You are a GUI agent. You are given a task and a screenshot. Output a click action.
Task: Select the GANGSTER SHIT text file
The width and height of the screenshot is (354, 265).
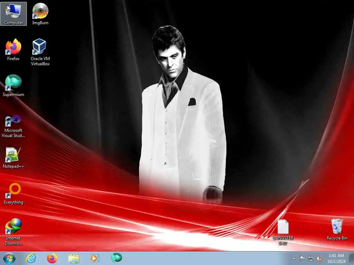pos(283,232)
